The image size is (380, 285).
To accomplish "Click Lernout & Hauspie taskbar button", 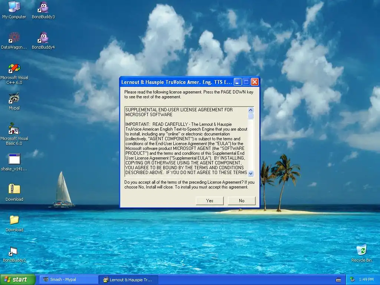I will 128,280.
